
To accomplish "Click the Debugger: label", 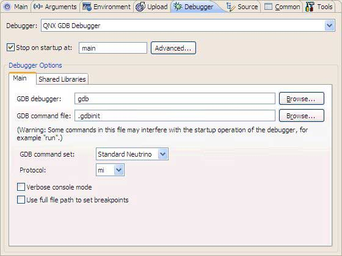I will tap(22, 26).
